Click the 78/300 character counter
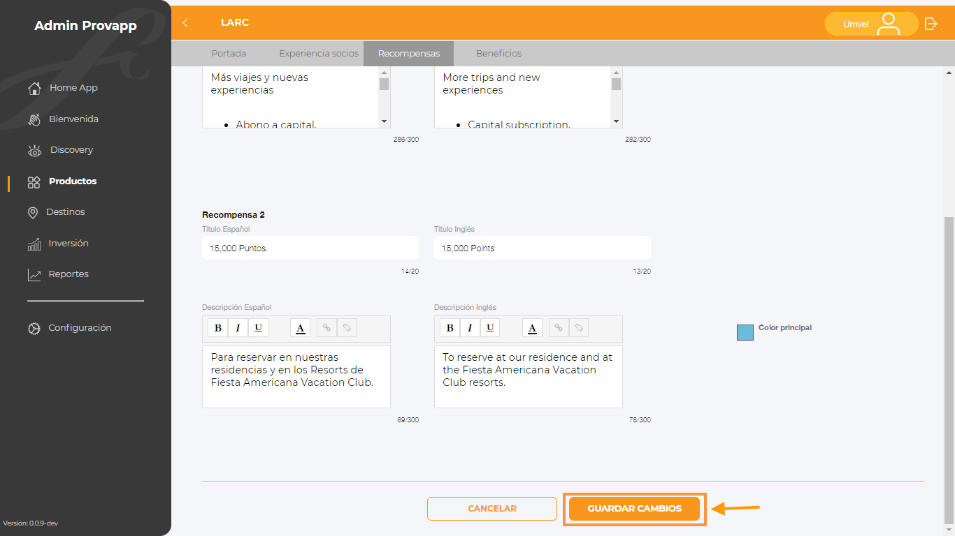Viewport: 955px width, 536px height. [641, 420]
